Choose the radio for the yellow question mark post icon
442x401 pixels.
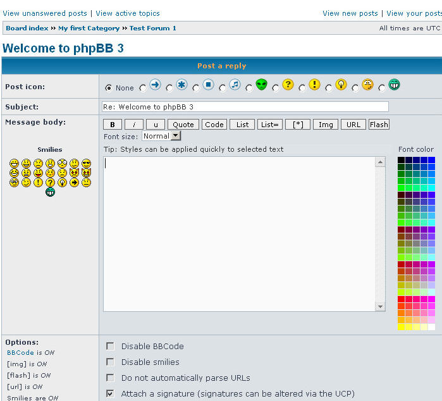click(x=276, y=89)
